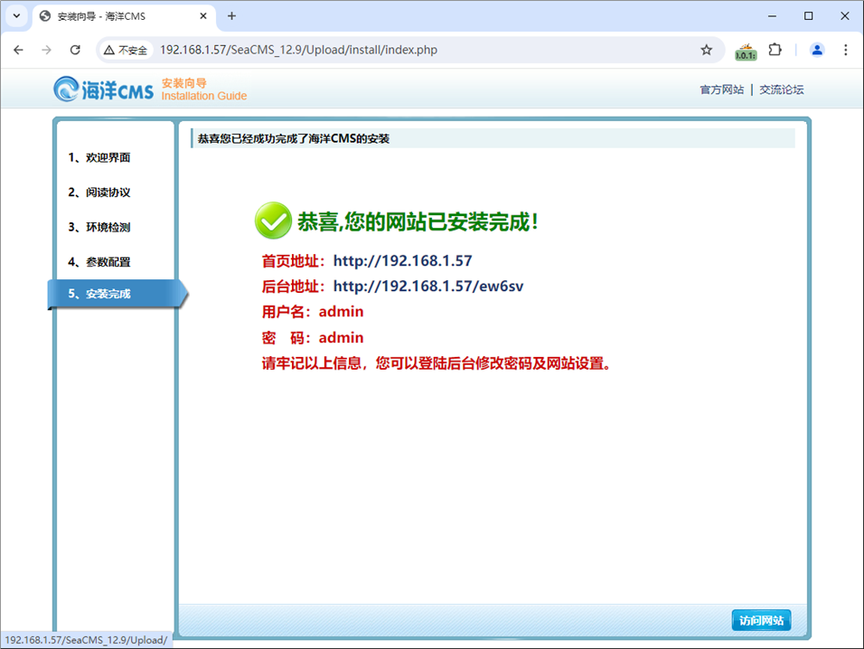Click the 不安全 site security indicator

tap(125, 51)
